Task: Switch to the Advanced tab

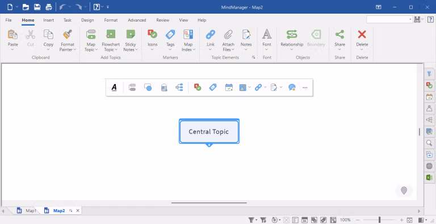Action: tap(137, 20)
